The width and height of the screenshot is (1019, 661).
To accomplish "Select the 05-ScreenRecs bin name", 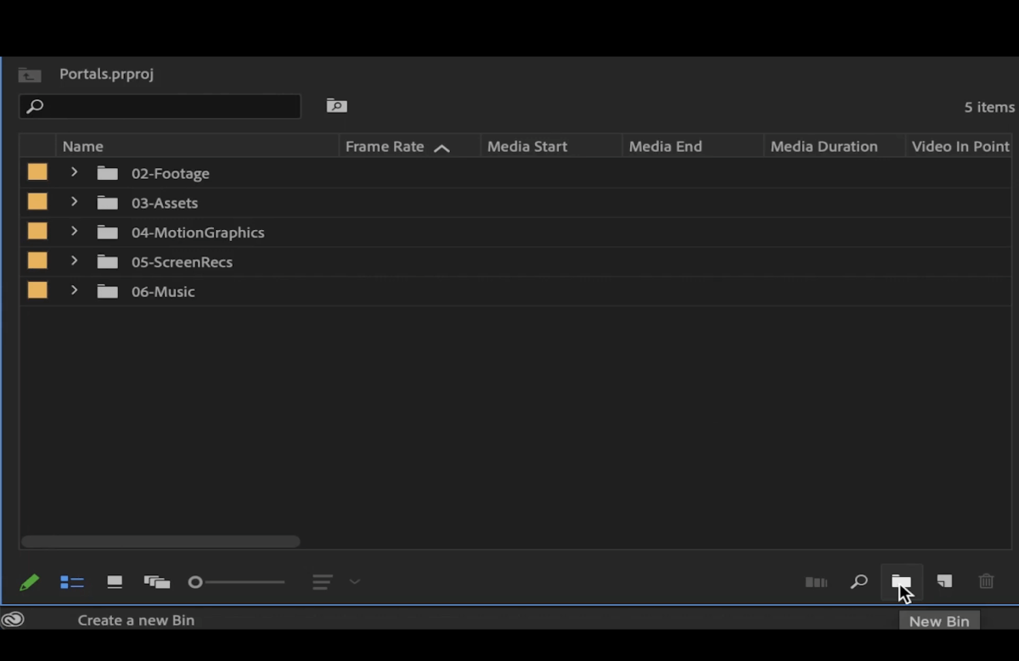I will coord(182,262).
